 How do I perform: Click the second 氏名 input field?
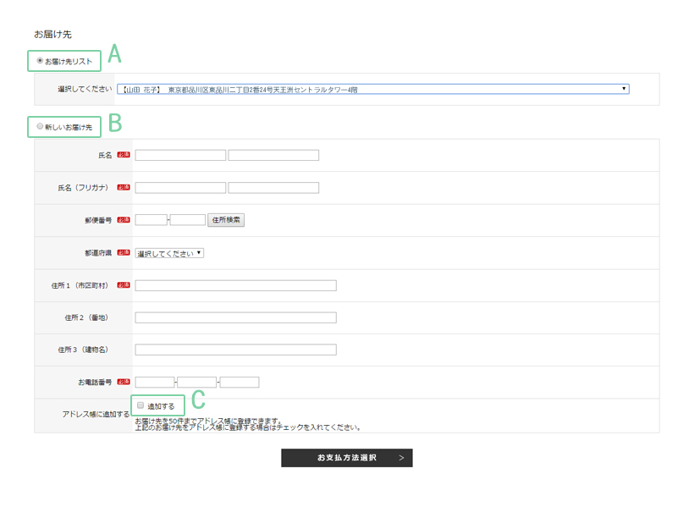coord(273,155)
